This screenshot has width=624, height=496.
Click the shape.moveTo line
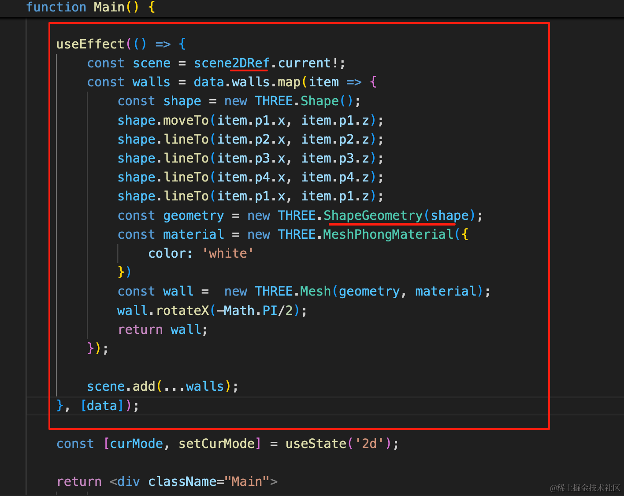(x=250, y=120)
